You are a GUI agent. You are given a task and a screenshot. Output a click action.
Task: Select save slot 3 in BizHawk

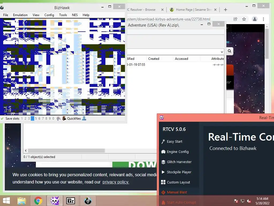29,118
